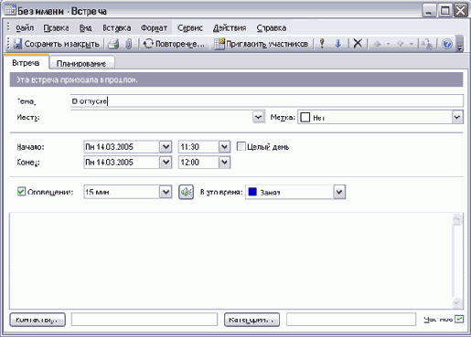
Task: Open the View menu
Action: [86, 28]
